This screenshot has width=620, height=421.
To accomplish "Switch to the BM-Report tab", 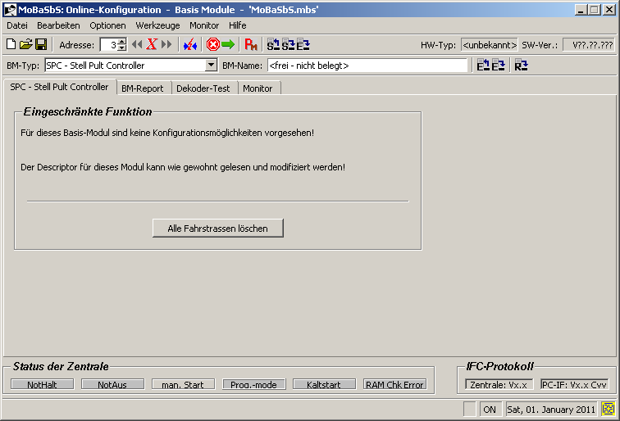I will coord(143,88).
